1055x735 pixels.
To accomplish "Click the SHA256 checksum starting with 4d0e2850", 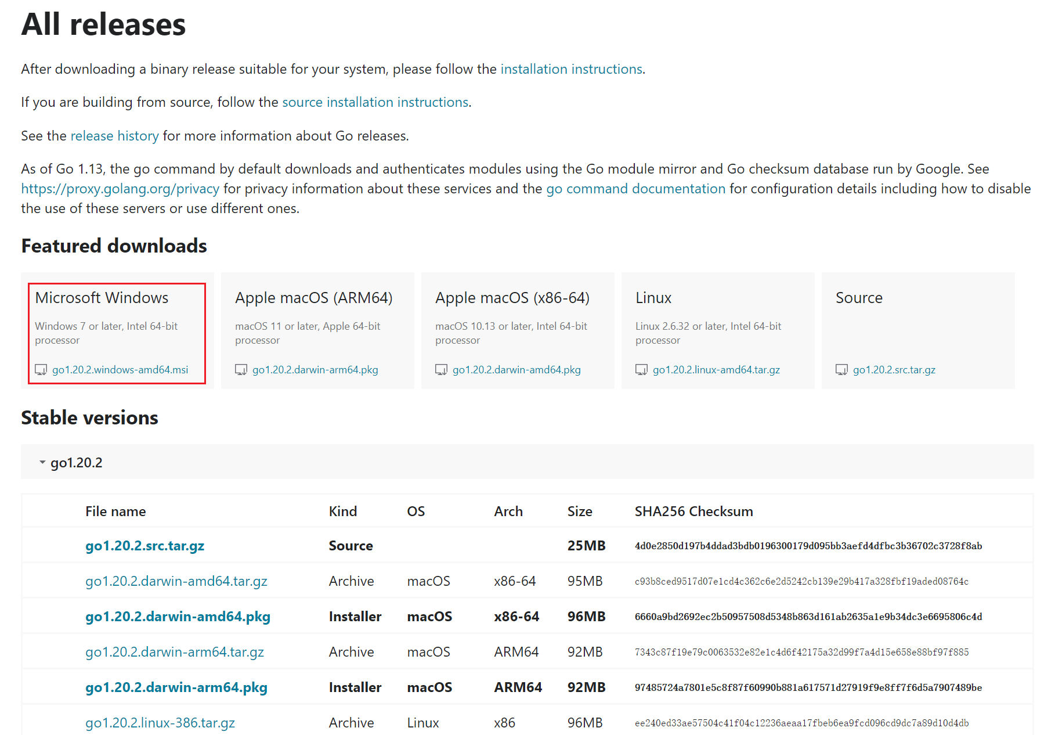I will click(808, 546).
